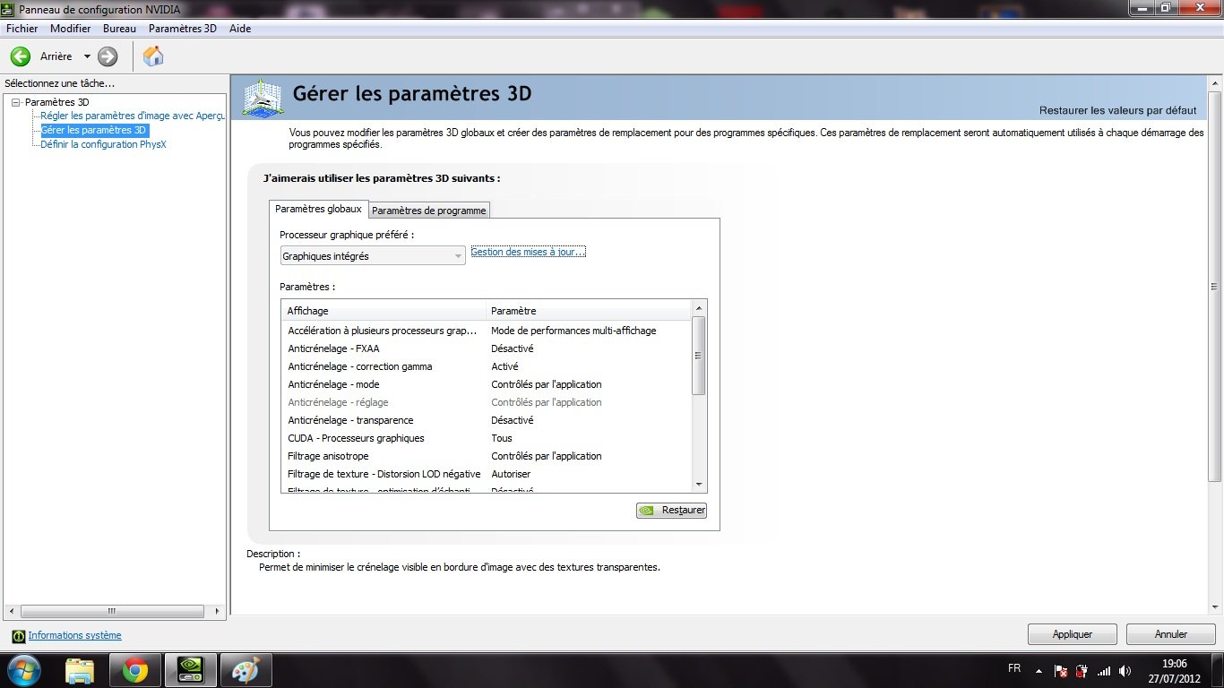Go to the Home house icon
The width and height of the screenshot is (1224, 688).
pyautogui.click(x=153, y=56)
